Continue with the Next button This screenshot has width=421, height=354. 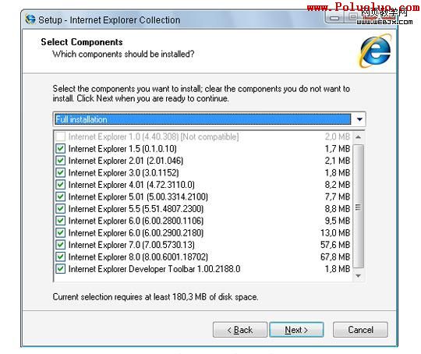point(296,330)
